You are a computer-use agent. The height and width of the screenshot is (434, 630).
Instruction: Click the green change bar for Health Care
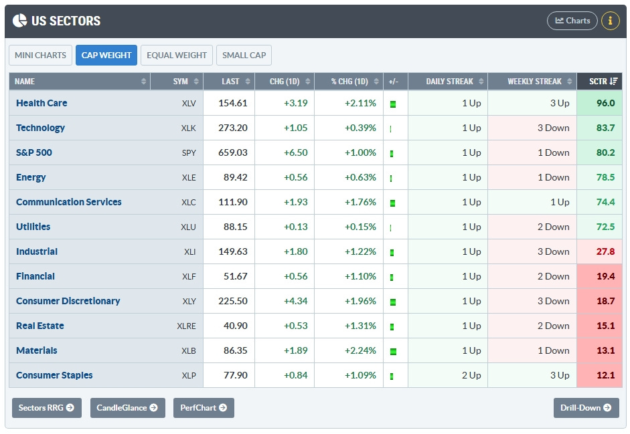pyautogui.click(x=393, y=104)
